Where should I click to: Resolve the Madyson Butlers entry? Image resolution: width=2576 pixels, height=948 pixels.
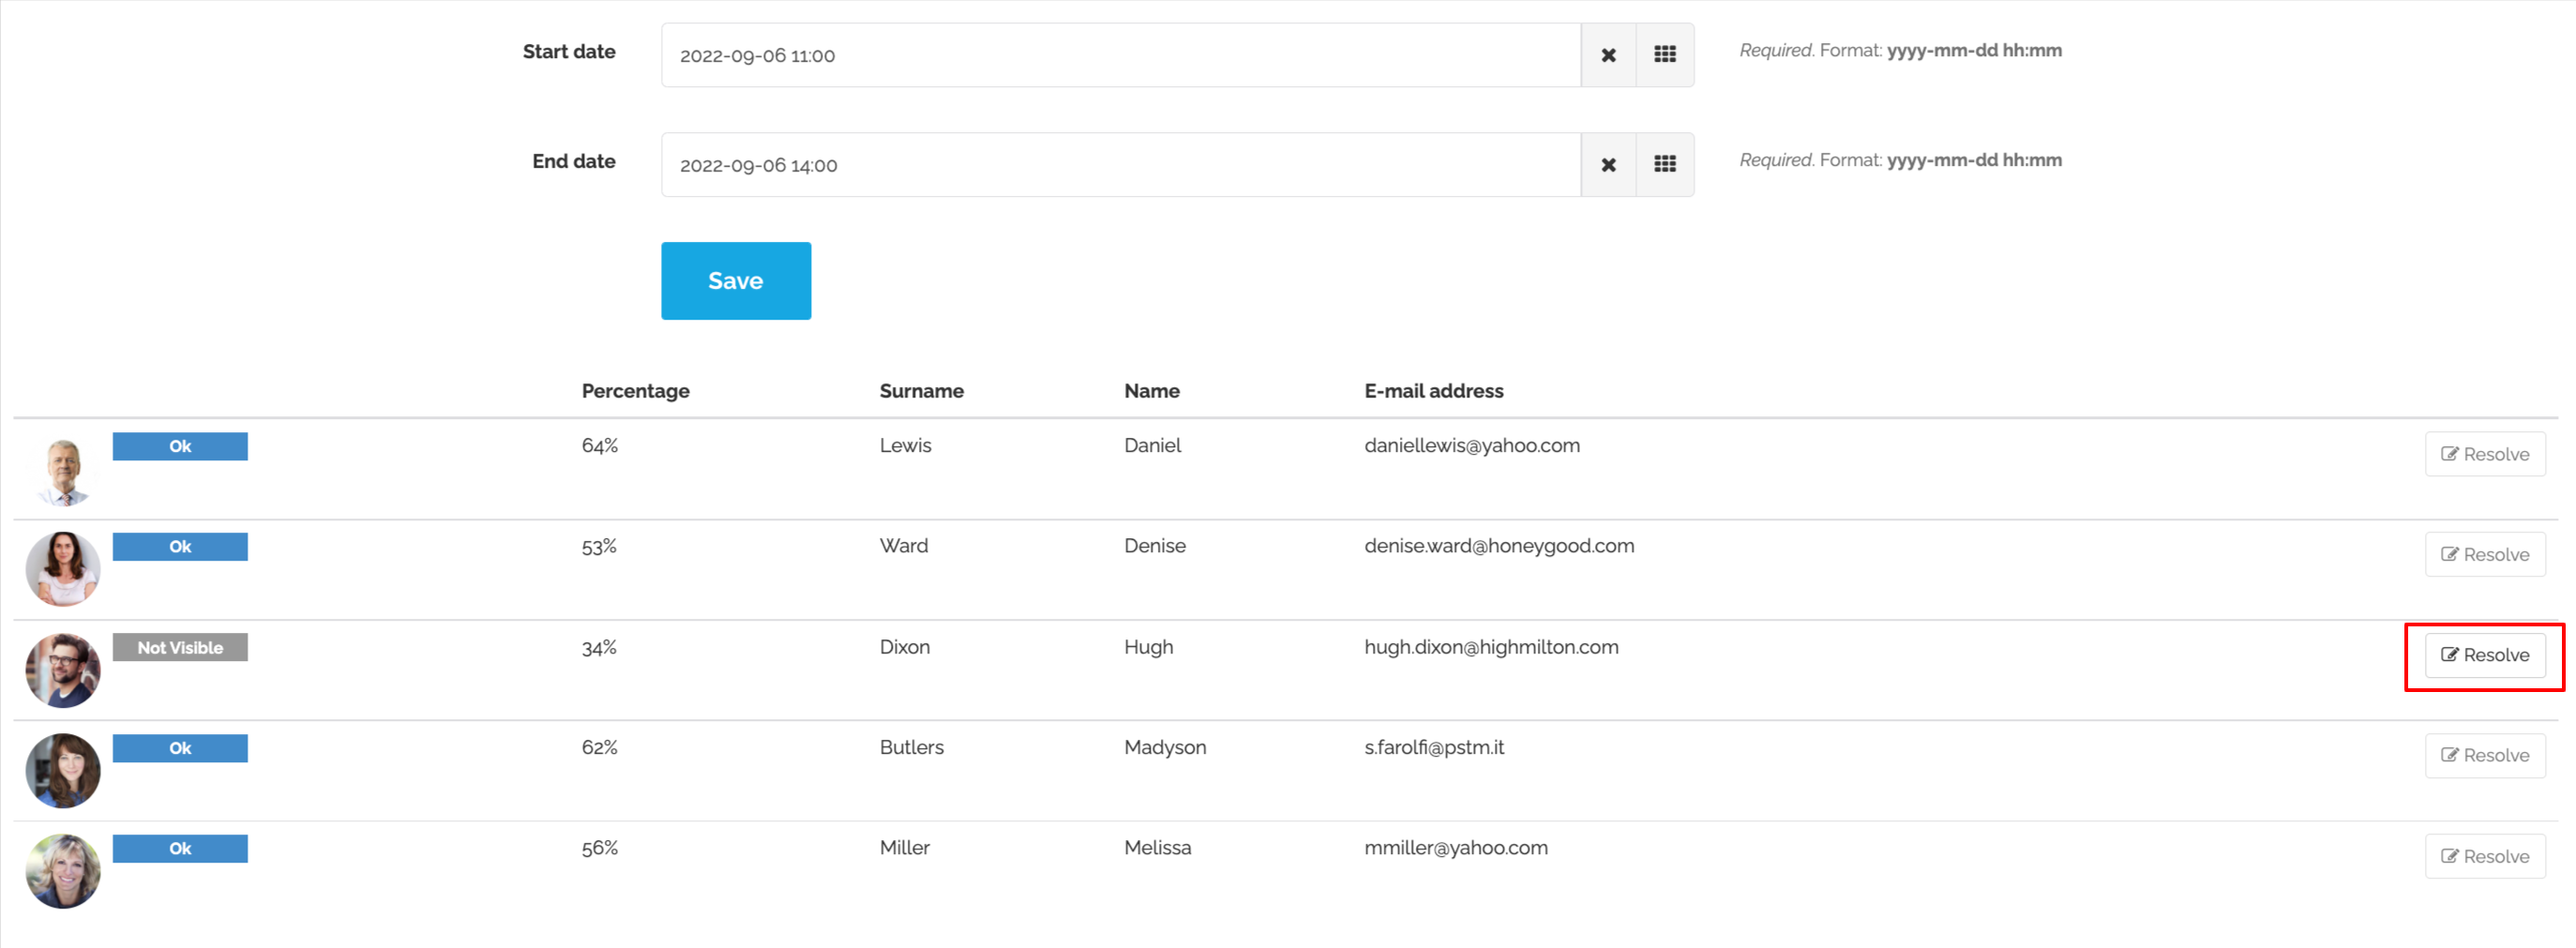point(2485,755)
